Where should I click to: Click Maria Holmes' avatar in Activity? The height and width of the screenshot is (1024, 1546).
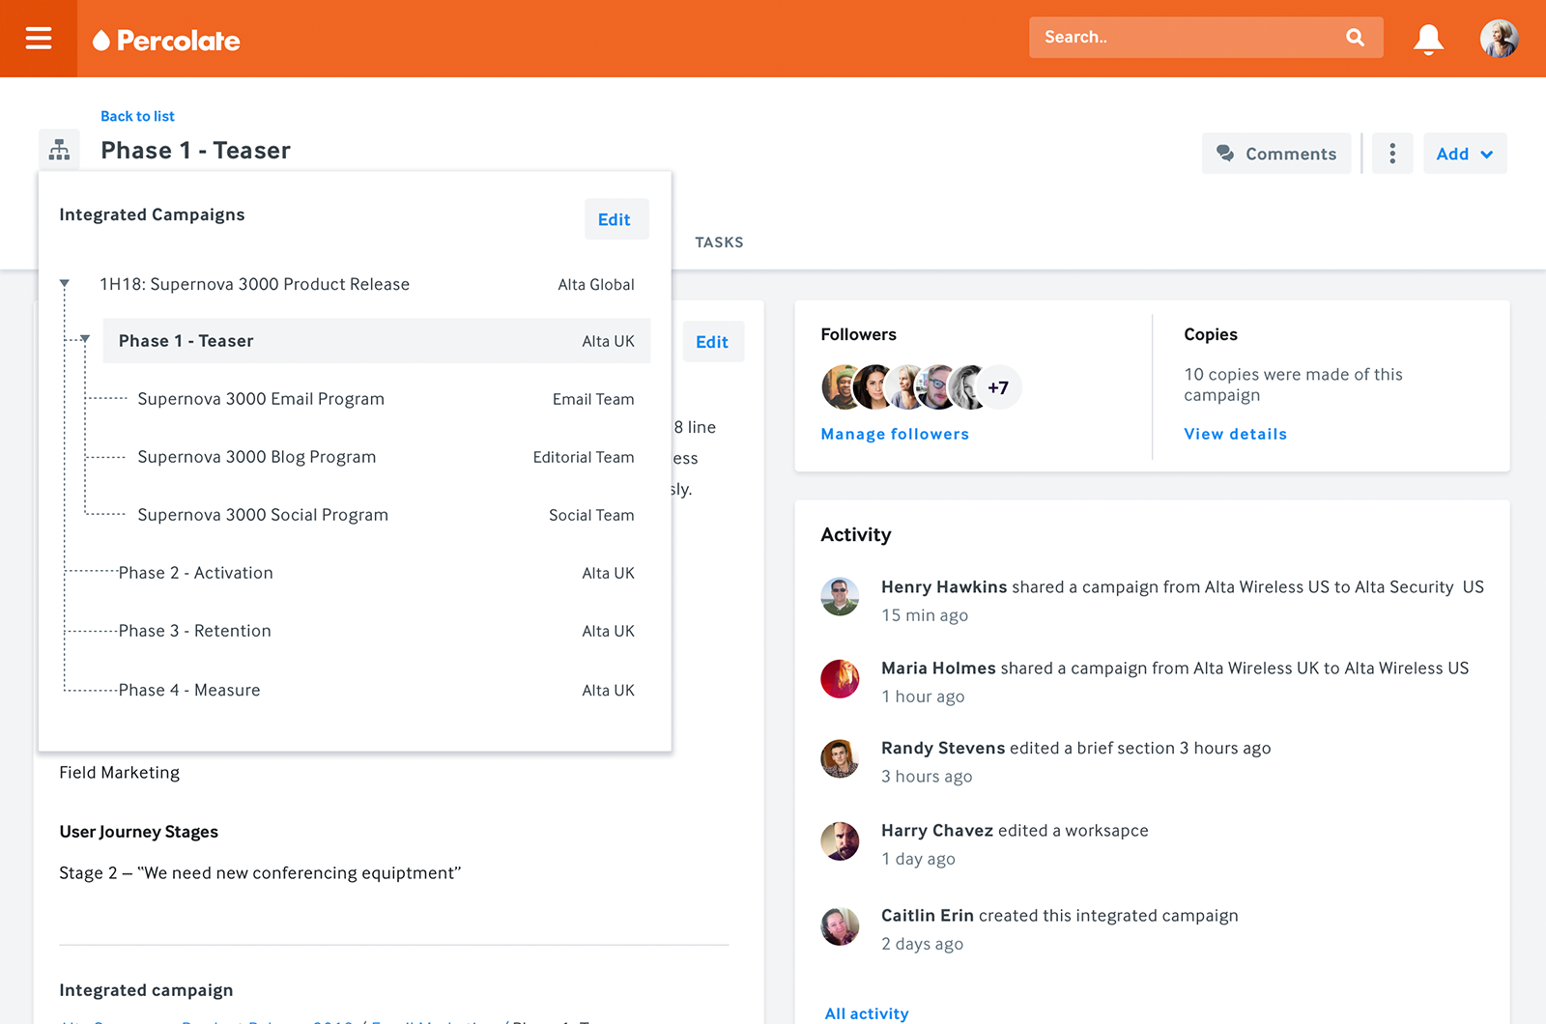point(840,678)
